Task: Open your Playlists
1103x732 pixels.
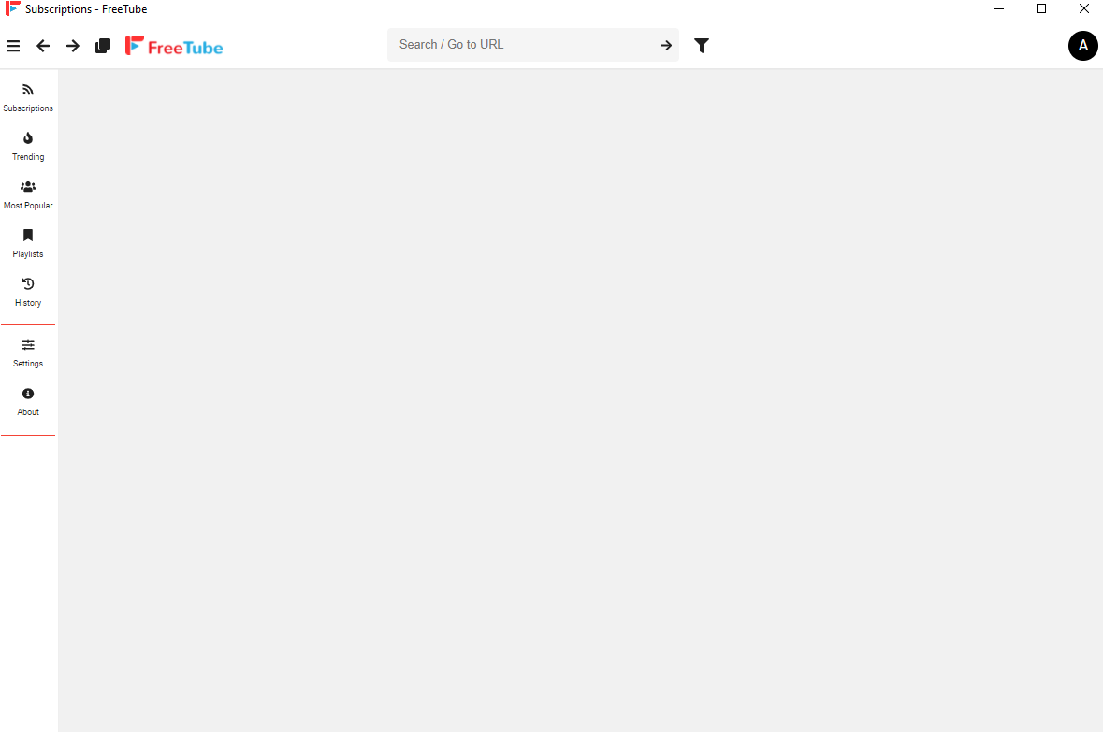Action: [x=27, y=242]
